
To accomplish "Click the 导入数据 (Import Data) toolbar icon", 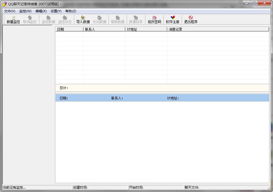I will point(83,19).
